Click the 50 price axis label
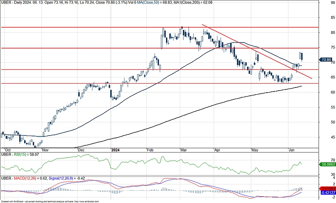Viewport: 336px width, 203px height. (333, 122)
